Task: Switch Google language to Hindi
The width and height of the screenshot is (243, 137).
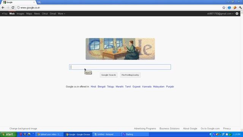Action: point(93,86)
